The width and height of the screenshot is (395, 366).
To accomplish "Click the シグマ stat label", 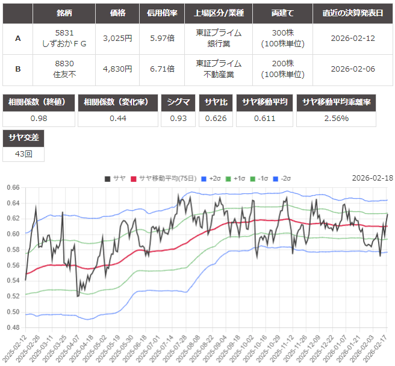I will [178, 102].
